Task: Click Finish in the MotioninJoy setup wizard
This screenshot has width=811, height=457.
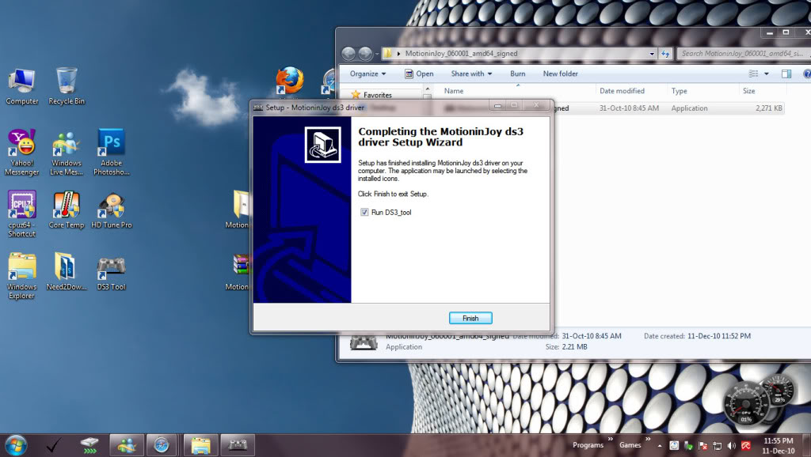Action: pyautogui.click(x=470, y=318)
